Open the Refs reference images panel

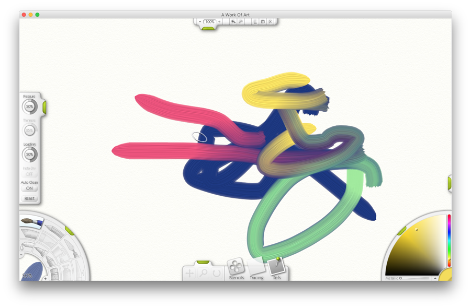click(277, 269)
